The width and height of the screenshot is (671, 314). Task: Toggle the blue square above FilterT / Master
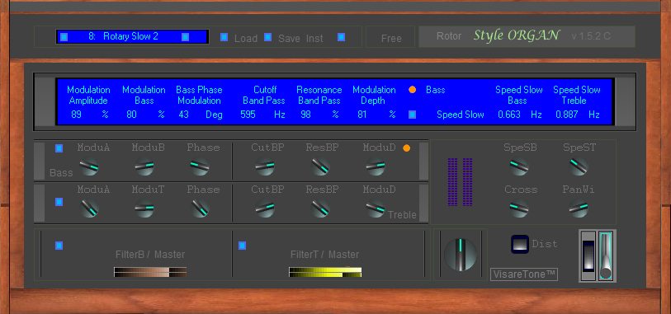click(242, 246)
